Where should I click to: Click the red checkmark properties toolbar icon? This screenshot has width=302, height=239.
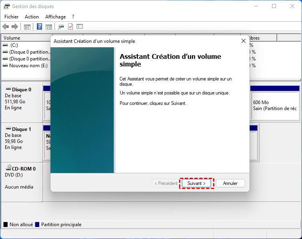tap(70, 26)
